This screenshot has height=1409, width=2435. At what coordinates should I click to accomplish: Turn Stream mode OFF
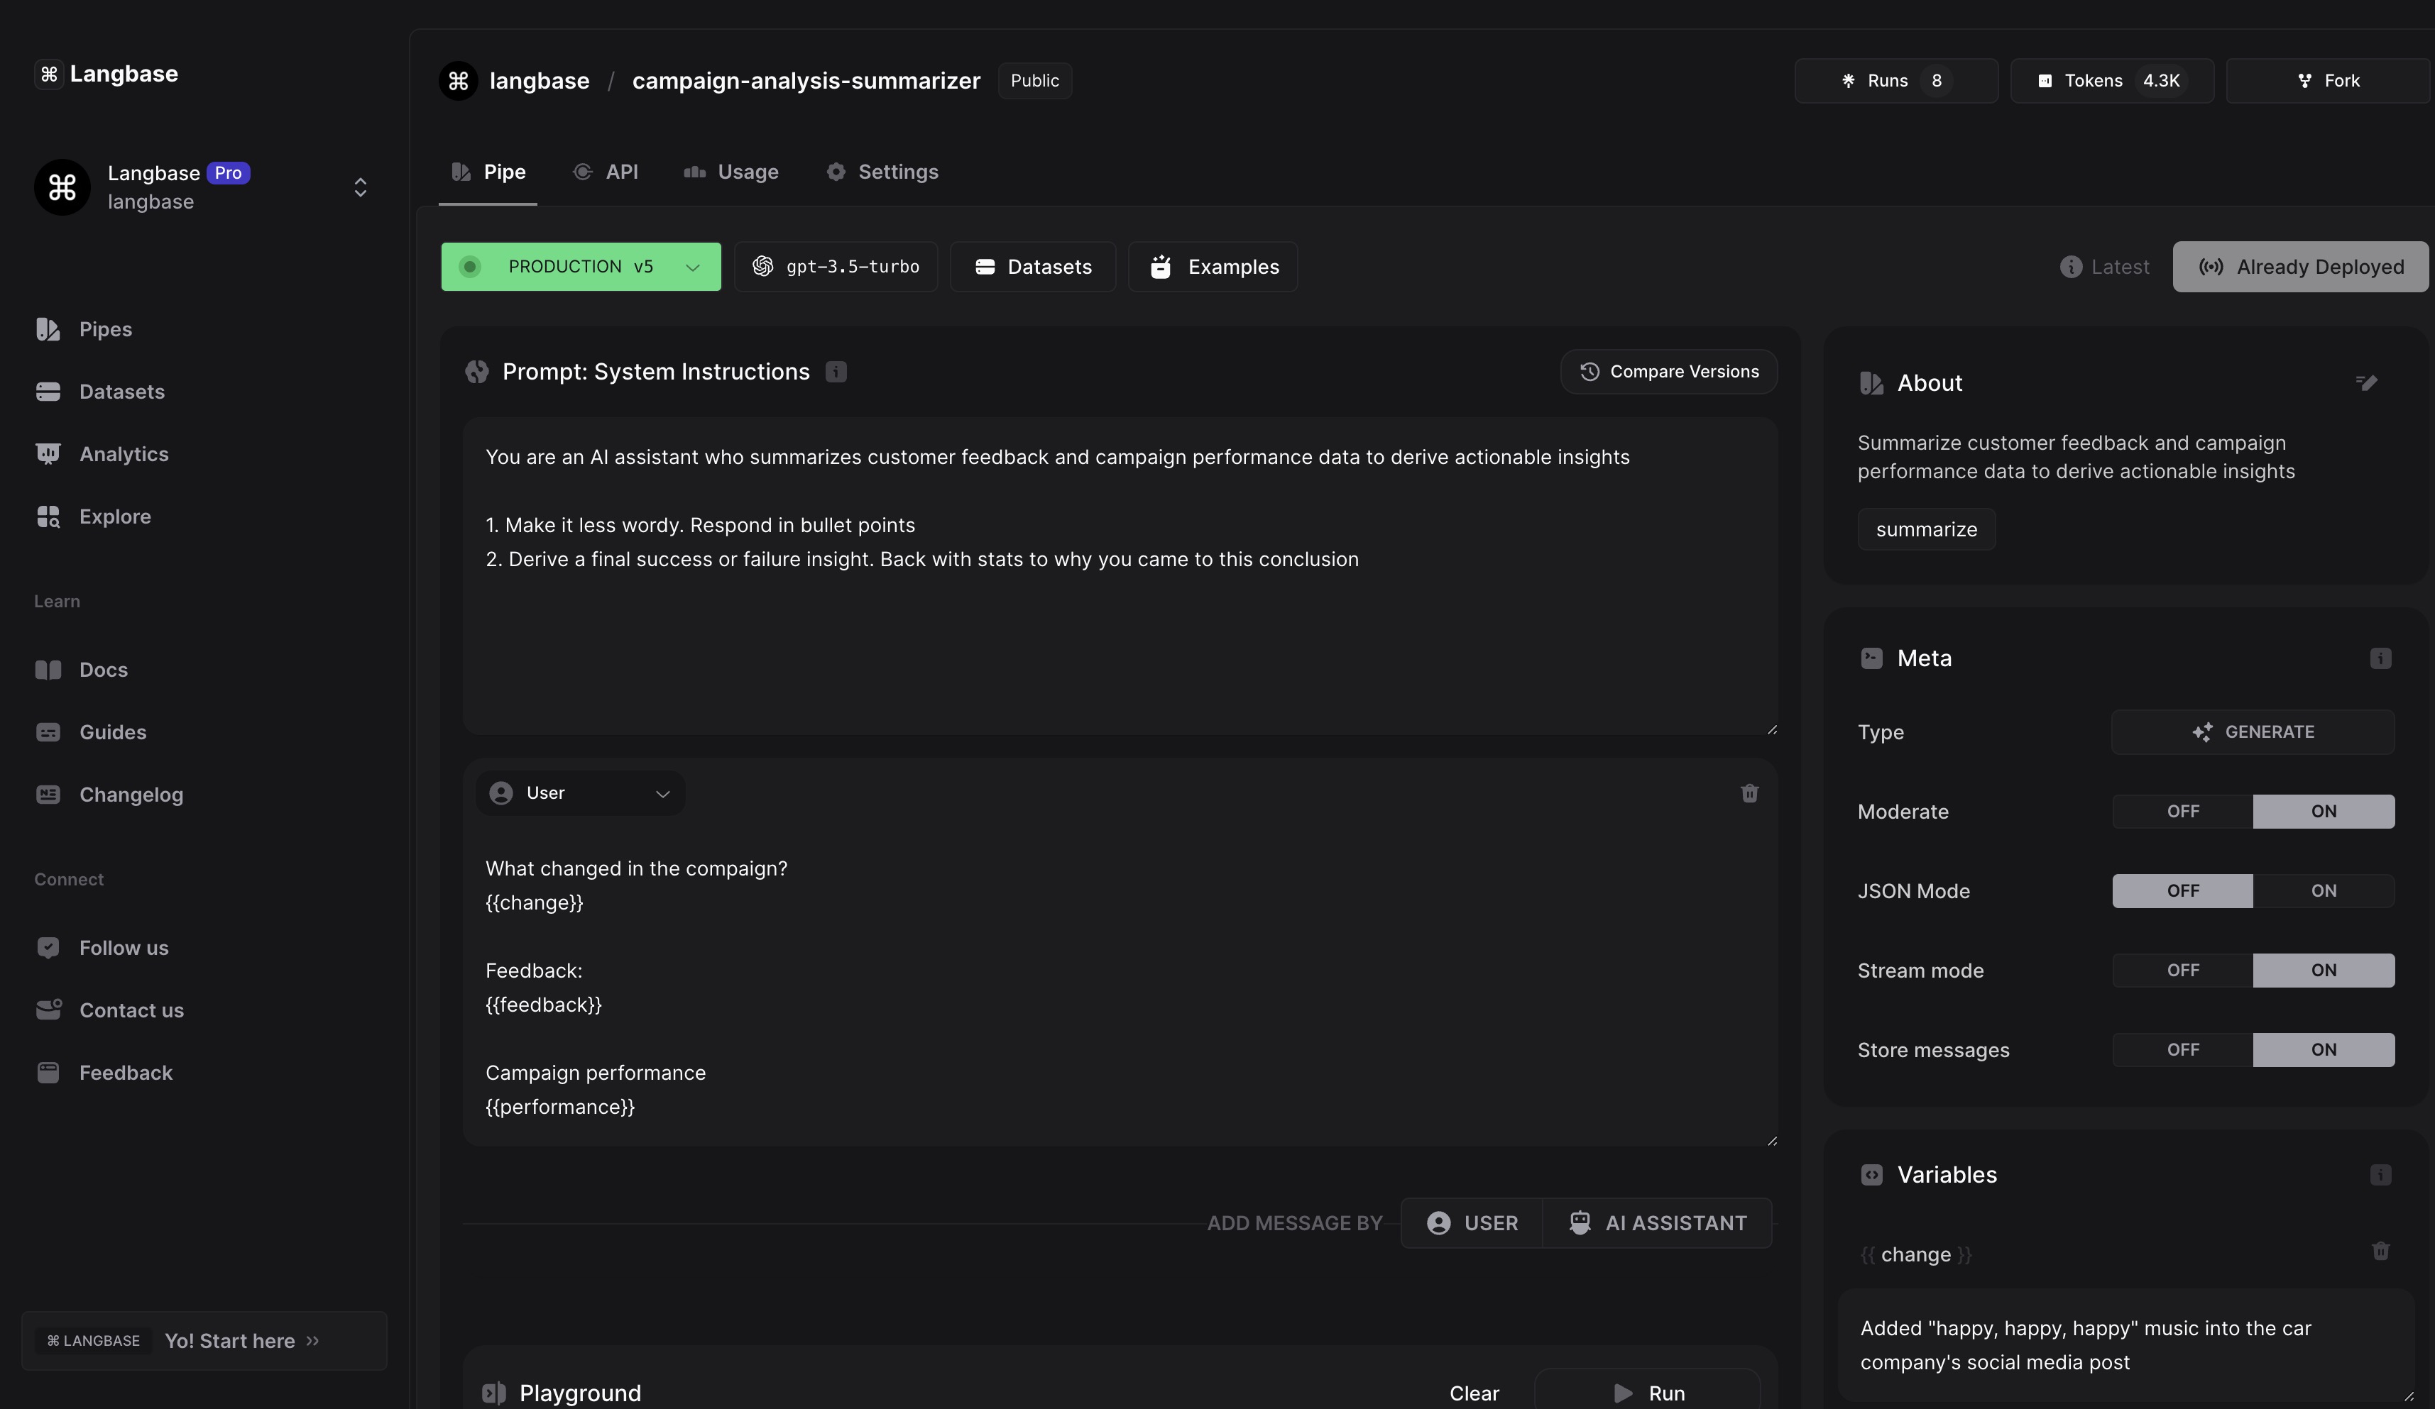[x=2182, y=971]
